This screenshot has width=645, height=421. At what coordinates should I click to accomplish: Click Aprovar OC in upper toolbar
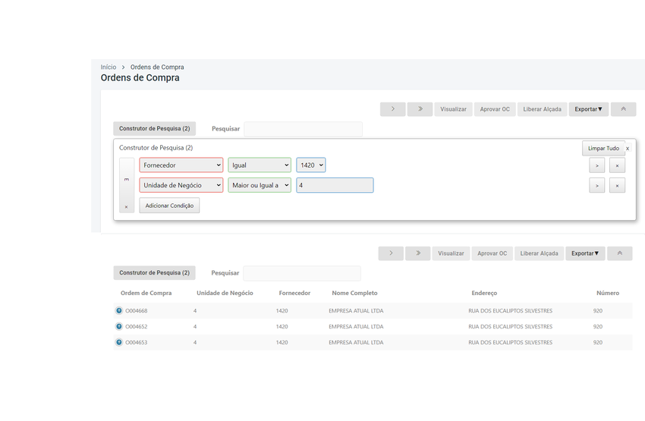[x=495, y=109]
